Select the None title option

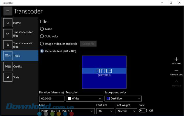(42, 29)
